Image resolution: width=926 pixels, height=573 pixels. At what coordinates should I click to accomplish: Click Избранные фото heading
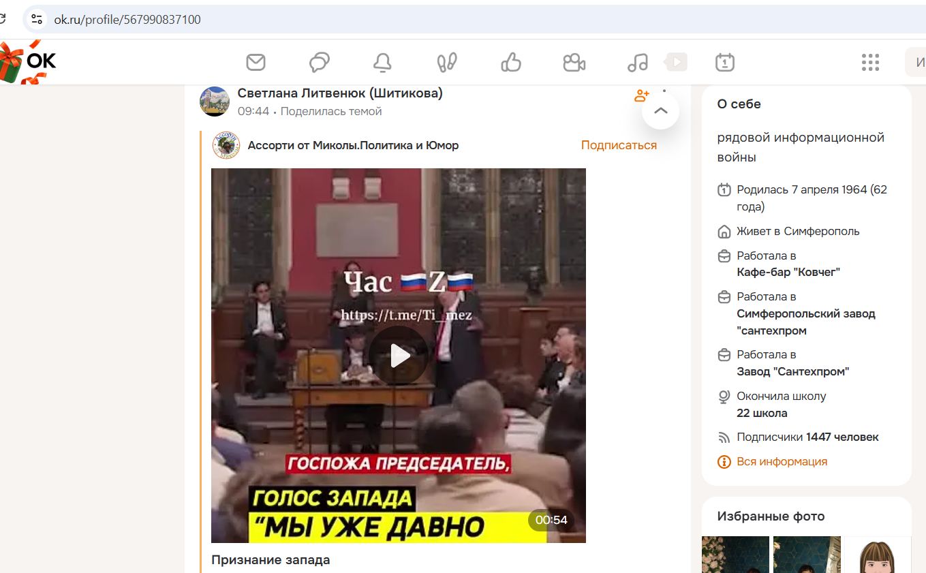771,516
